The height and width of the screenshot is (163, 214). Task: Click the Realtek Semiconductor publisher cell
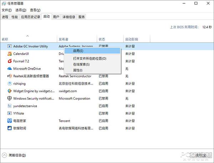75,76
